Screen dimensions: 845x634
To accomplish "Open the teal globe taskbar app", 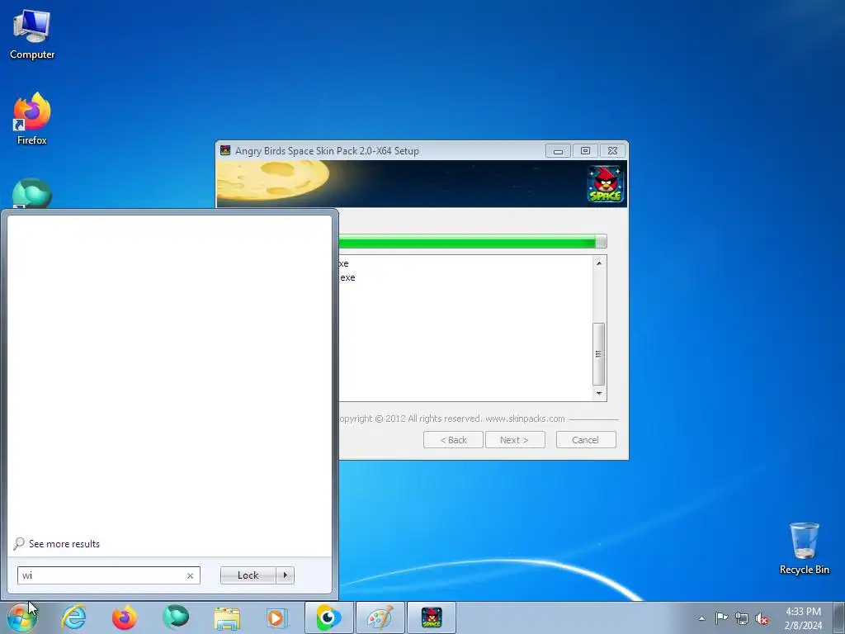I will (x=176, y=617).
